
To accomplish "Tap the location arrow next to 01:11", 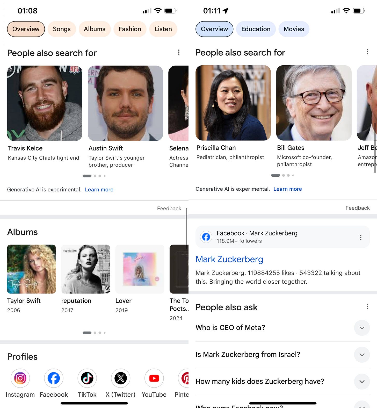I will click(x=226, y=11).
